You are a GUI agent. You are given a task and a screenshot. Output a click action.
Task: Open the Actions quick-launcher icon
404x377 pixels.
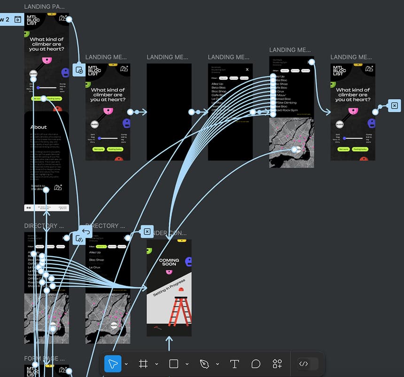[x=277, y=363]
